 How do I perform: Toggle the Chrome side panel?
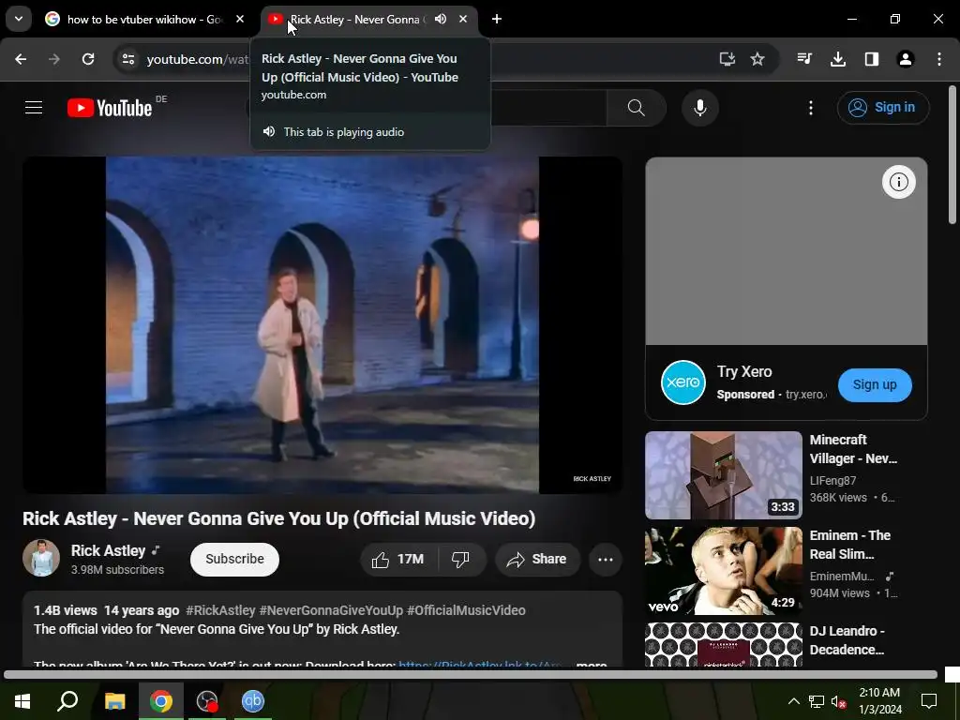(872, 59)
